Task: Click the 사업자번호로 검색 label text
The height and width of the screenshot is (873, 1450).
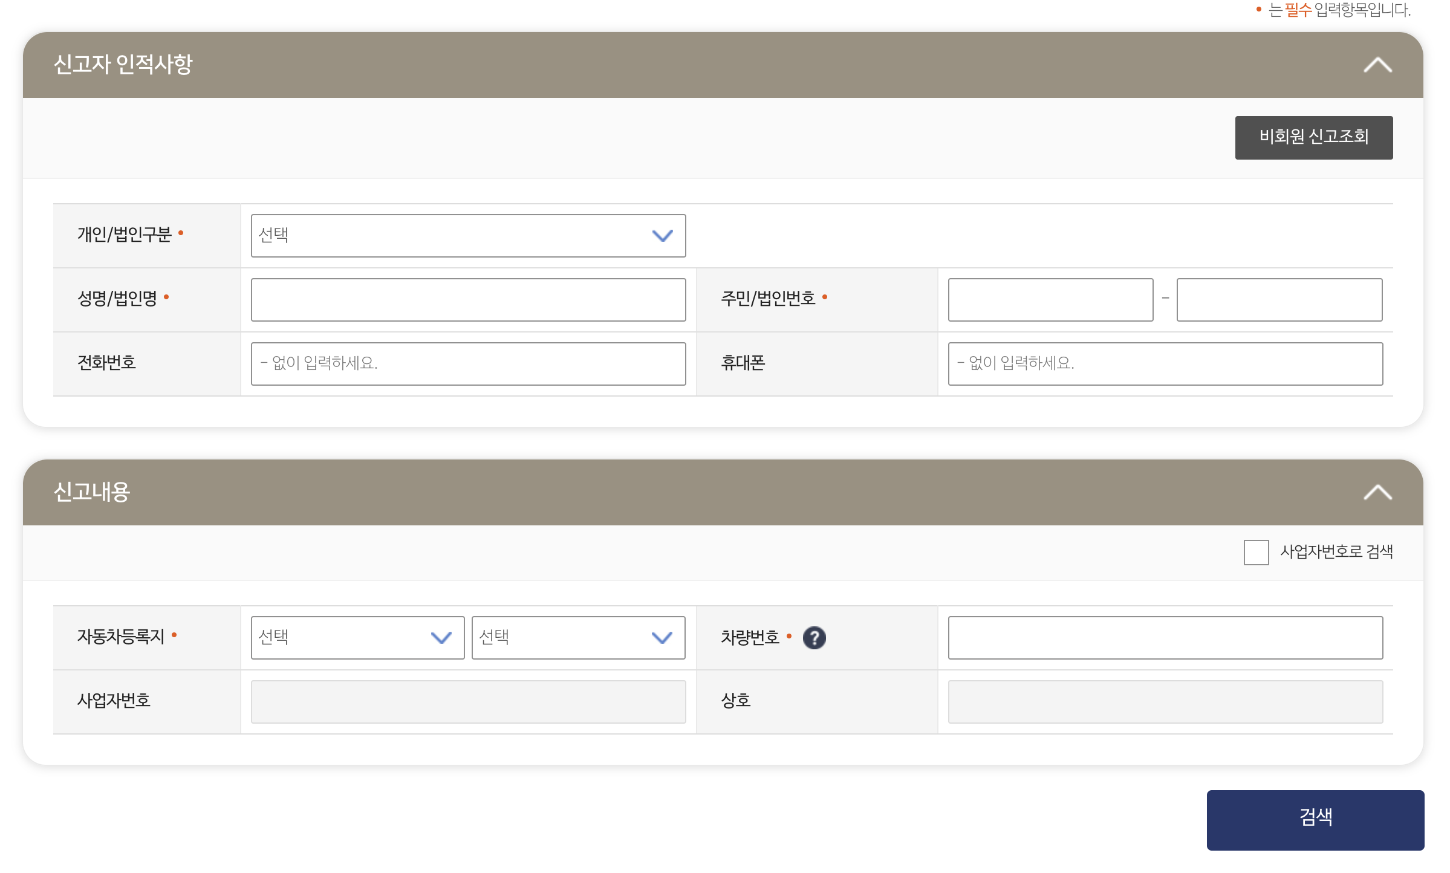Action: tap(1336, 552)
